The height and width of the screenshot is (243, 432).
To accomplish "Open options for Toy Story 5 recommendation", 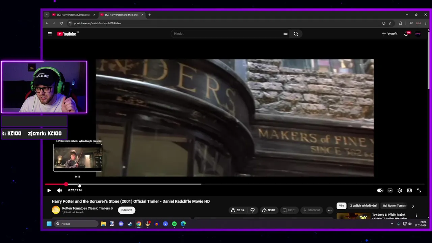I will 416,215.
